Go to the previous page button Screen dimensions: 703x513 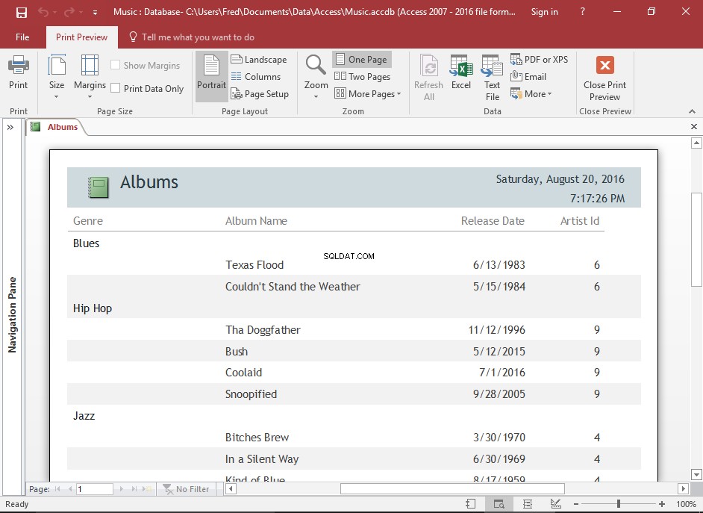tap(69, 489)
